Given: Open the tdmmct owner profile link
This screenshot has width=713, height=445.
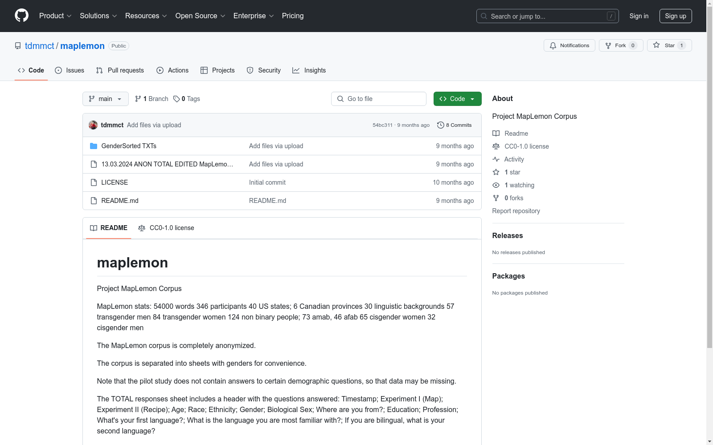Looking at the screenshot, I should [40, 46].
